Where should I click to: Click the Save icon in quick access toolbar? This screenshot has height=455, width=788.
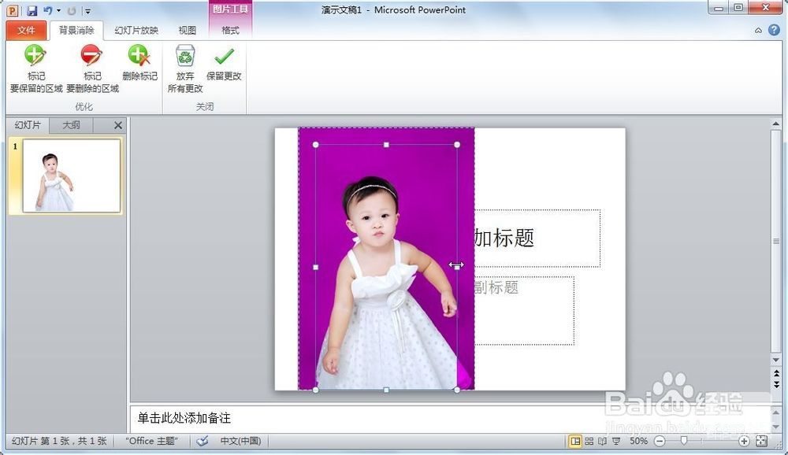pyautogui.click(x=32, y=11)
